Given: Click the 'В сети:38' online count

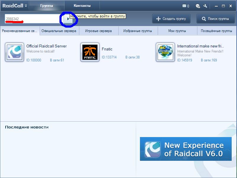Looking at the screenshot, I should coord(133,57).
